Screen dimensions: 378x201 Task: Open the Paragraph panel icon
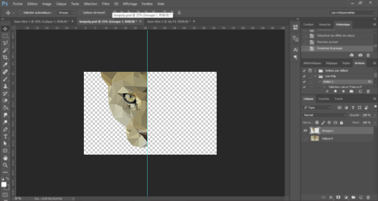coord(296,57)
